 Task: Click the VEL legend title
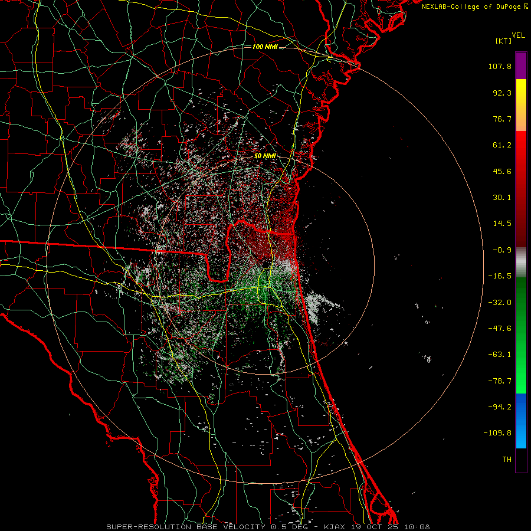pyautogui.click(x=518, y=35)
